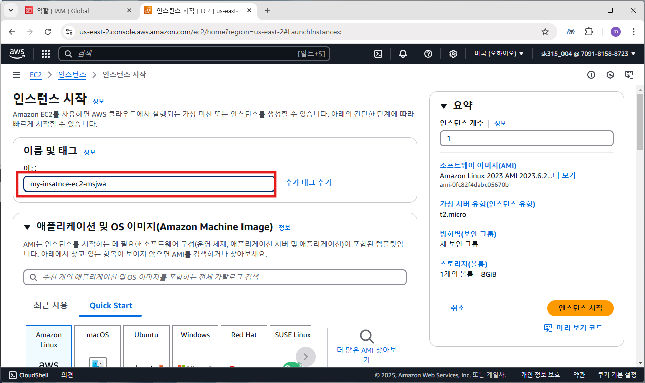Open 소프트웨어 이미지(AMI) summary link
The height and width of the screenshot is (383, 645).
click(478, 165)
